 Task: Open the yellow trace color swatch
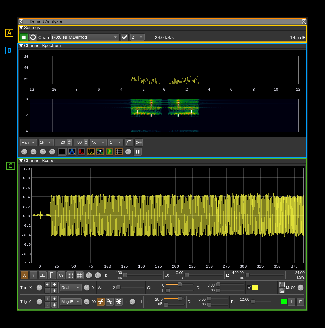(x=255, y=288)
